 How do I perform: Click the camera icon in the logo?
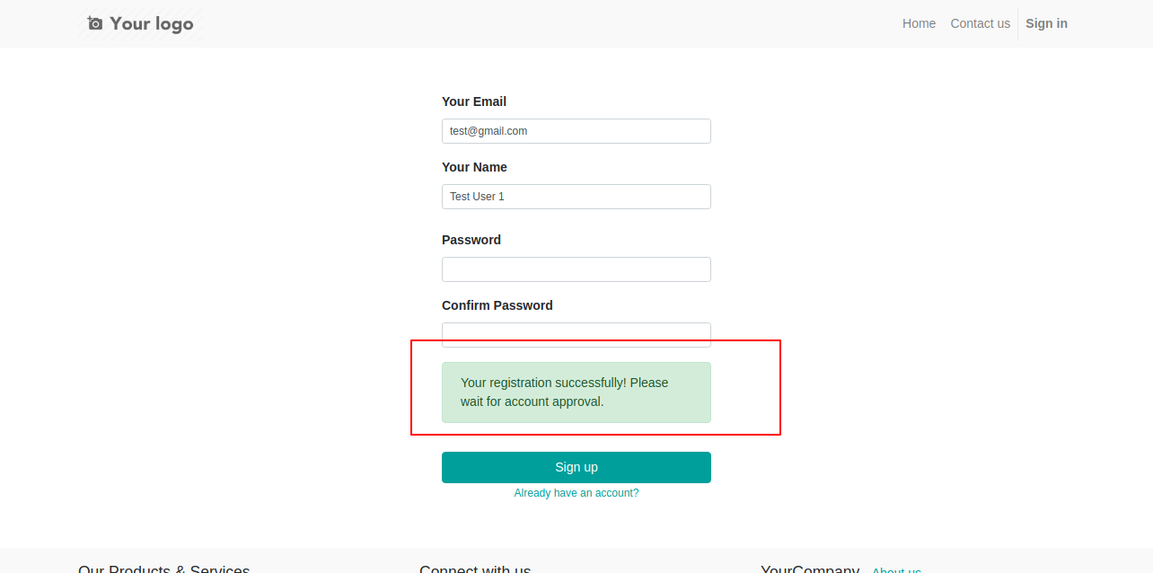(95, 23)
